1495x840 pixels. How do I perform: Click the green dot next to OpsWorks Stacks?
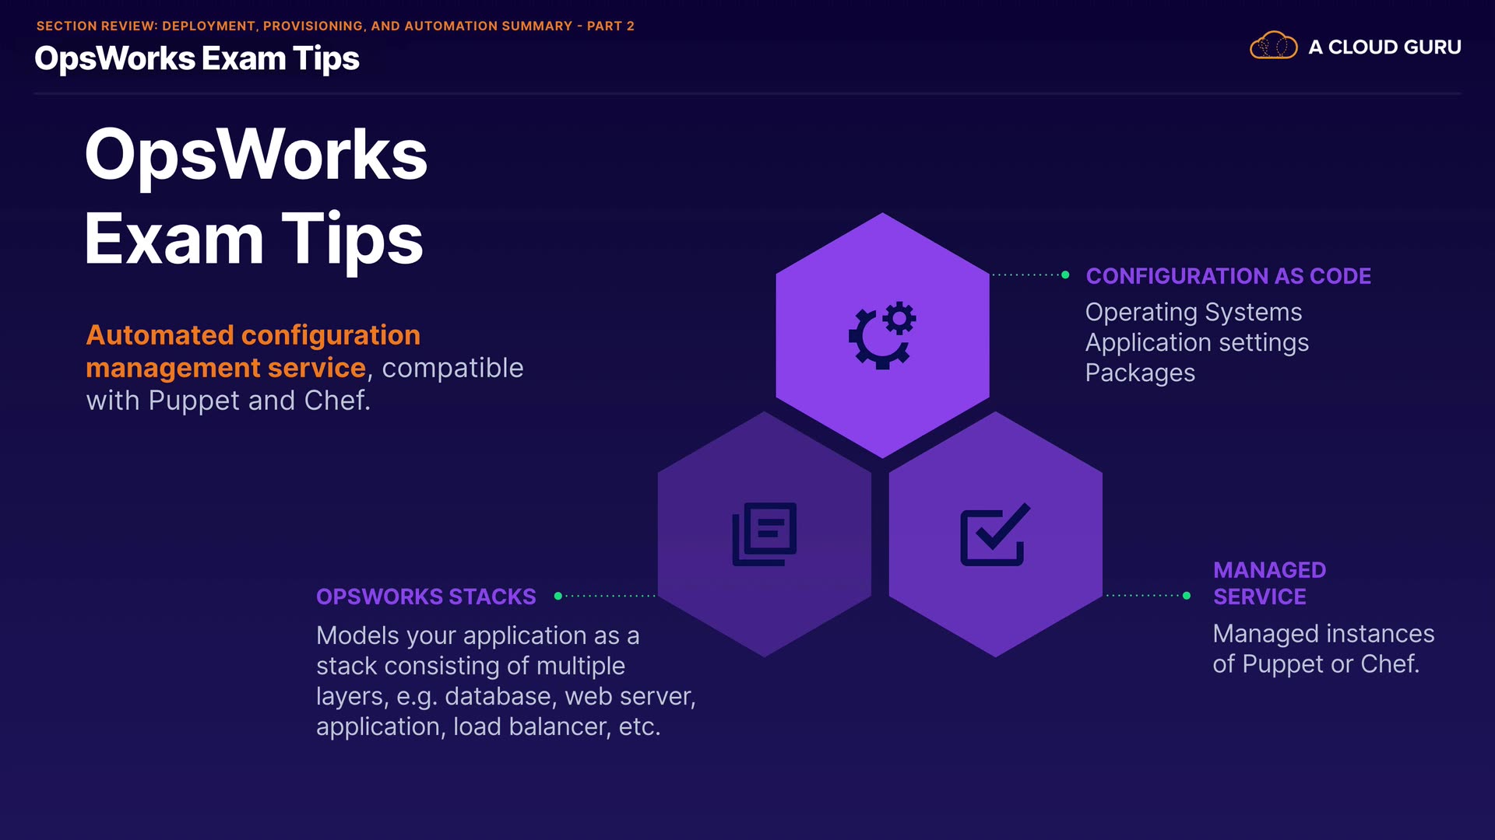(558, 596)
